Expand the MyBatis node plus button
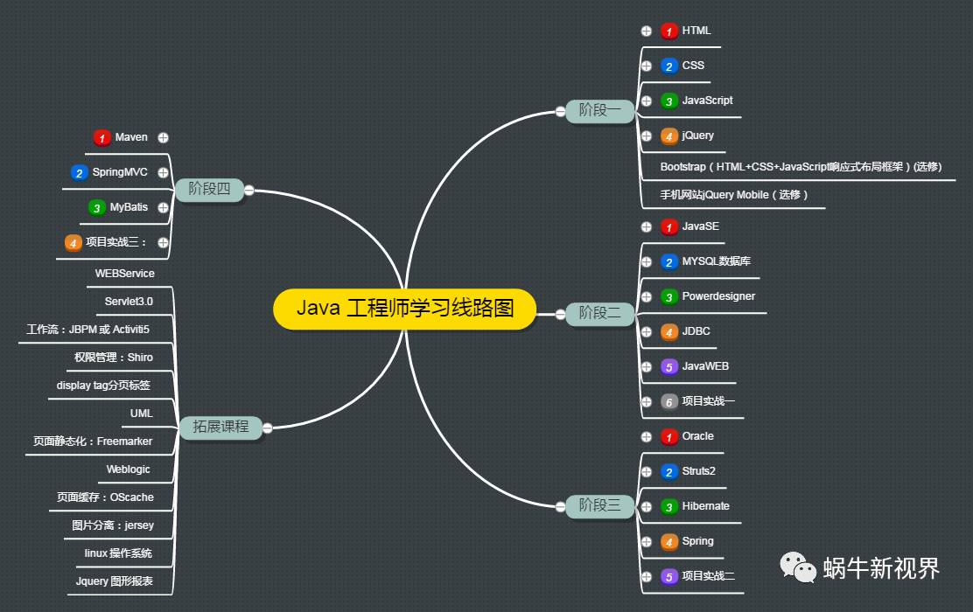The width and height of the screenshot is (973, 612). [164, 208]
